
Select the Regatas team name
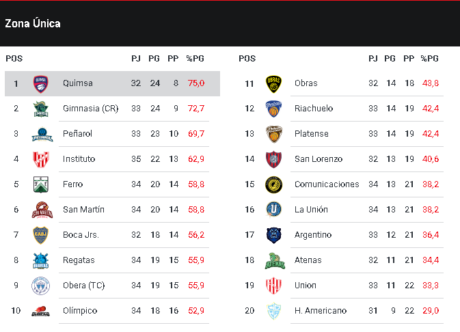click(x=79, y=260)
